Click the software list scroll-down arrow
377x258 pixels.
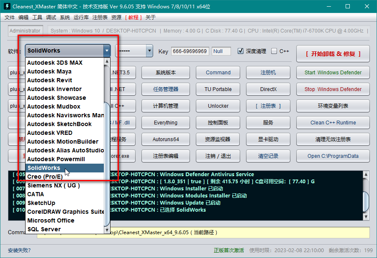[107, 230]
